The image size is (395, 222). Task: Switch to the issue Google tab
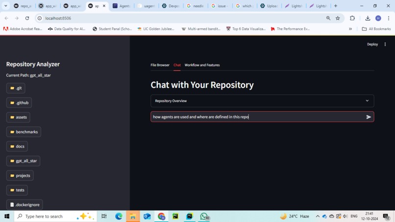[220, 6]
